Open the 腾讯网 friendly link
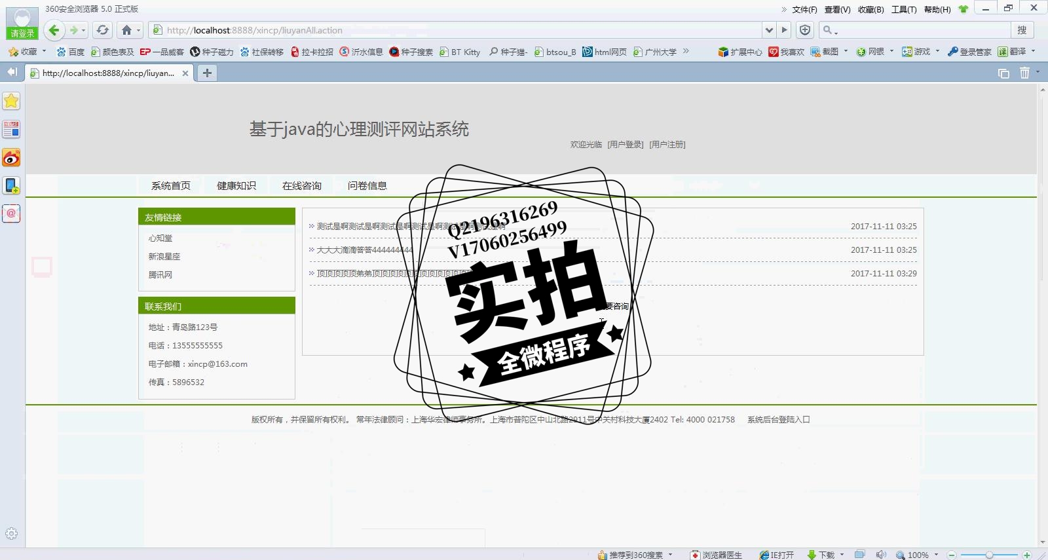 pyautogui.click(x=160, y=275)
